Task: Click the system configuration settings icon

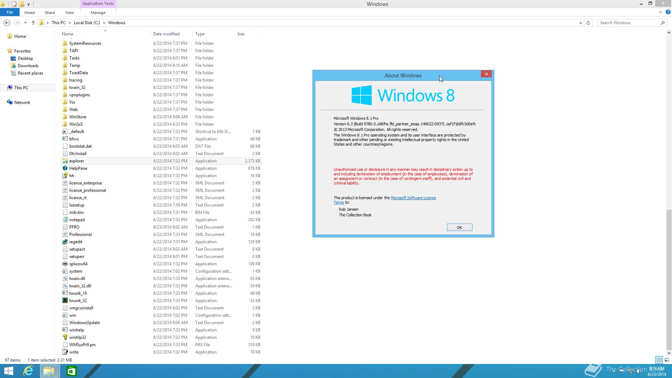Action: point(65,271)
